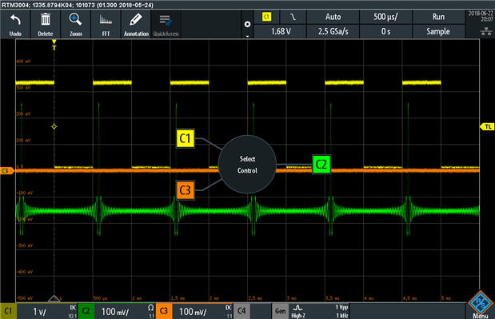The image size is (495, 319).
Task: Choose C2 in the Select Control popup
Action: click(x=321, y=164)
